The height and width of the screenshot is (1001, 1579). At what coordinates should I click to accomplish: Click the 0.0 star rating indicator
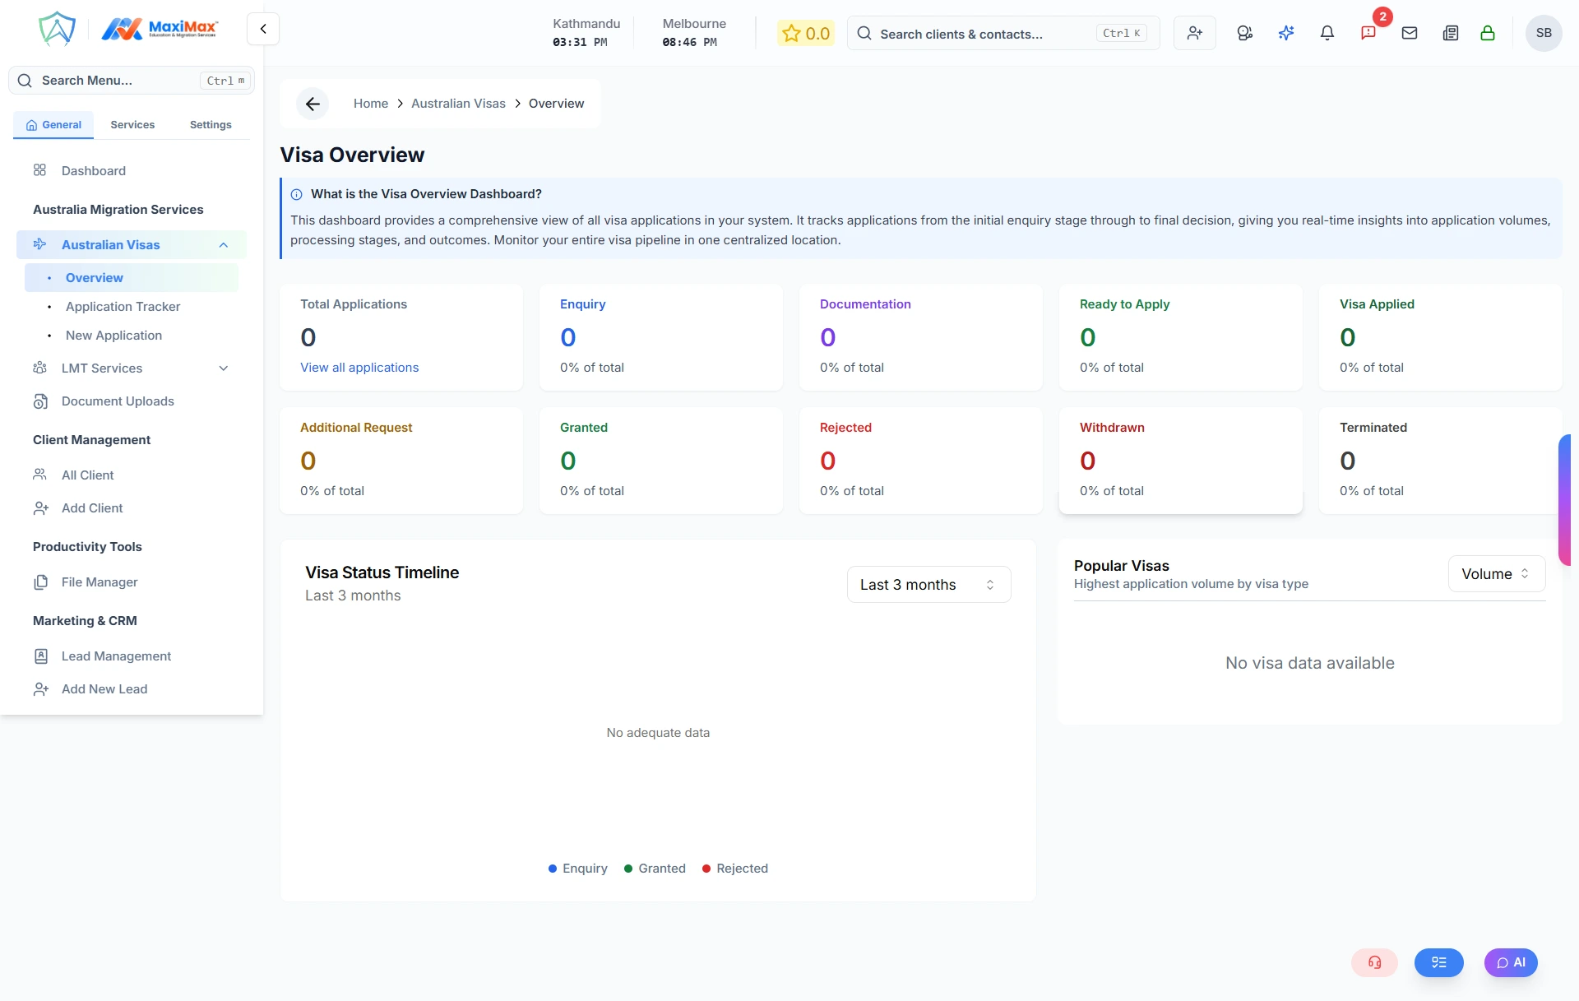click(806, 33)
